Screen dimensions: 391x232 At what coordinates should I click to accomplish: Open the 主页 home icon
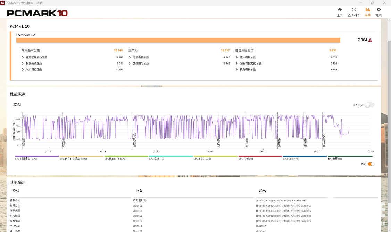pyautogui.click(x=340, y=10)
